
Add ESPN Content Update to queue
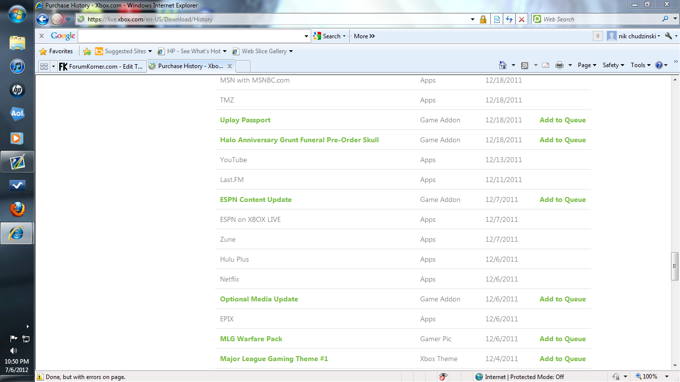coord(563,199)
